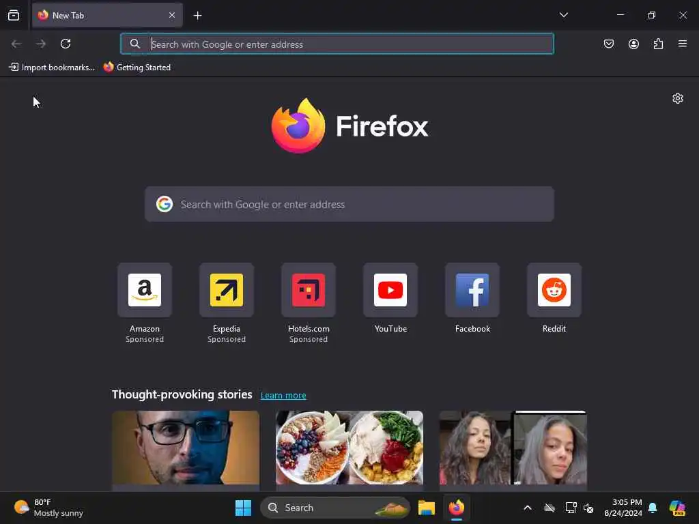Image resolution: width=699 pixels, height=524 pixels.
Task: Click the Firefox logo on page
Action: click(298, 126)
